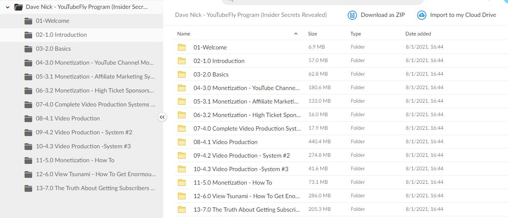
Task: Open 11-5.0 Monetization - How To in sidebar
Action: [x=75, y=160]
